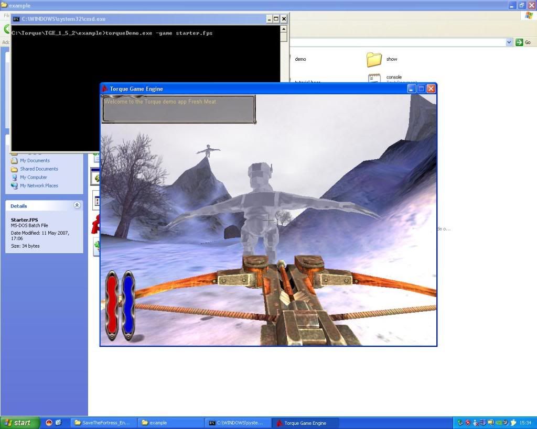Click the Torque Game Engine title bar icon
Viewport: 537px width, 429px height.
click(105, 89)
